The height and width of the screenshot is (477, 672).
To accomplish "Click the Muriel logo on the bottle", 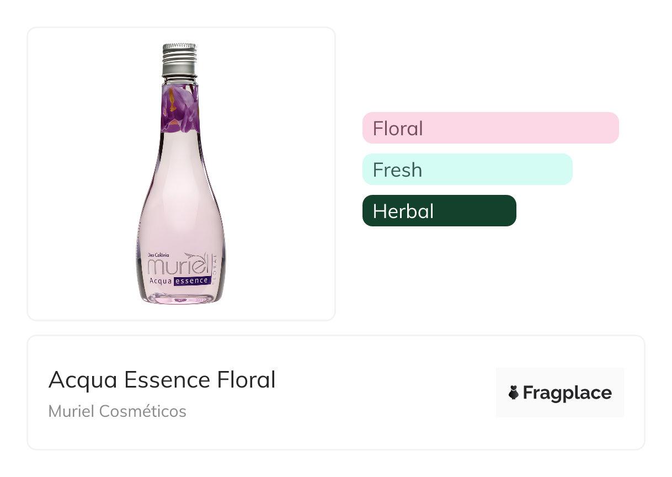I will pos(178,266).
